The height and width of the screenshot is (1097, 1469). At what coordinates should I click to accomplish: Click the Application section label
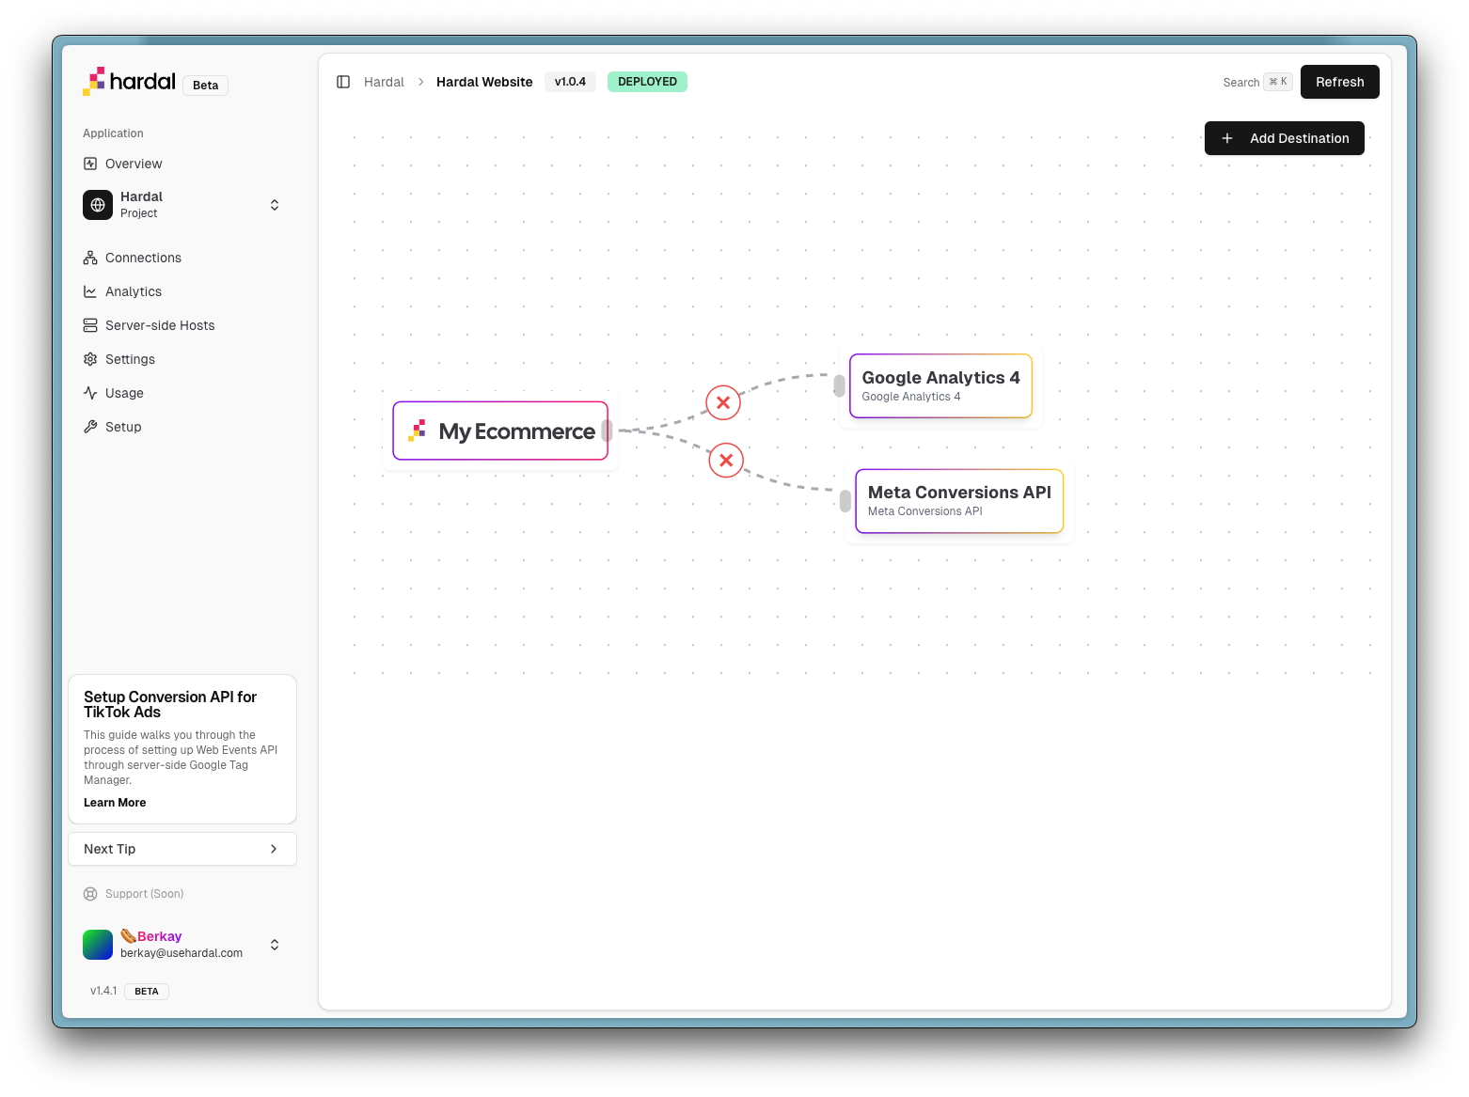113,133
